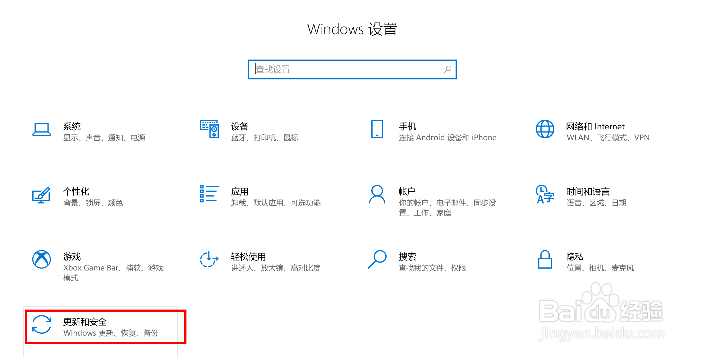Open 网络和 Internet settings label

coord(595,127)
